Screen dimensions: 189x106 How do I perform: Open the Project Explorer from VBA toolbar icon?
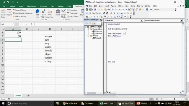(x=133, y=9)
